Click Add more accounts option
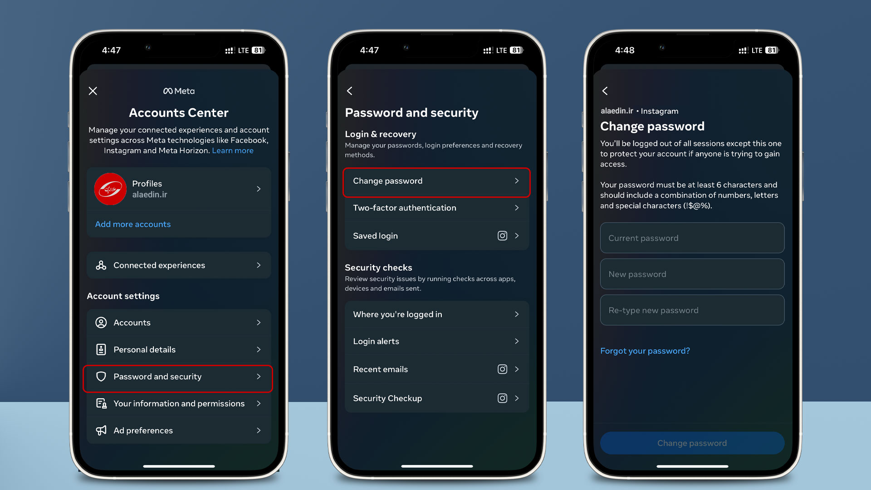Image resolution: width=871 pixels, height=490 pixels. (x=133, y=224)
